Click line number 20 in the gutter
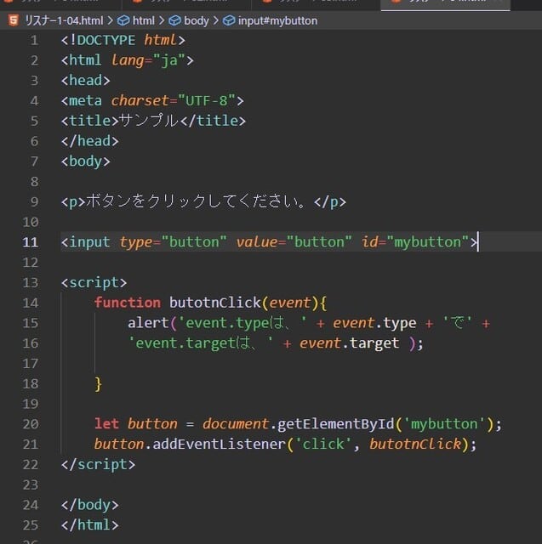This screenshot has height=544, width=542. point(30,424)
